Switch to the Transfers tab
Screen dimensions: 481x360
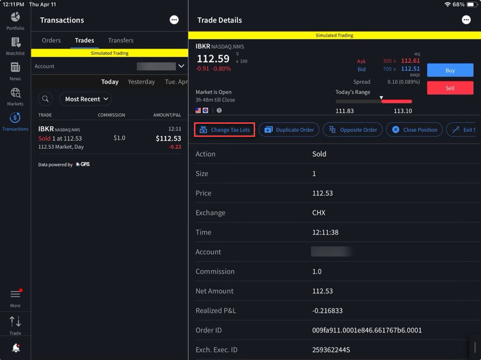tap(121, 41)
